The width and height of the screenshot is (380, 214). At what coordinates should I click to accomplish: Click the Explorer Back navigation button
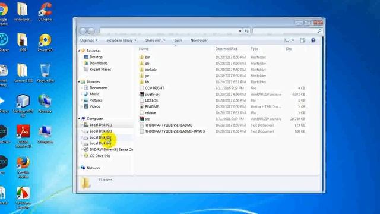83,31
